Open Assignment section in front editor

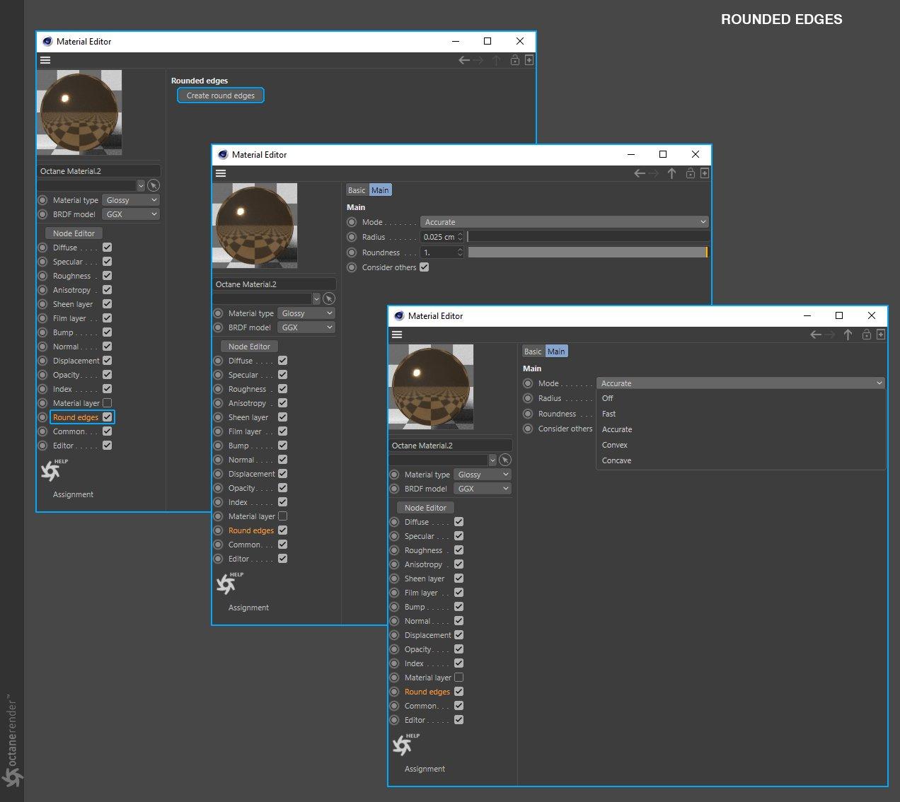point(425,769)
